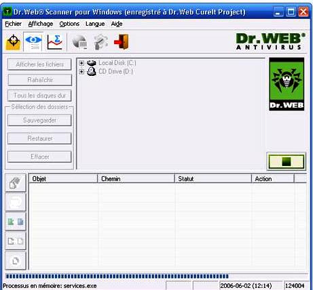The width and height of the screenshot is (313, 290).
Task: Select the scanner target crosshair icon
Action: (14, 42)
